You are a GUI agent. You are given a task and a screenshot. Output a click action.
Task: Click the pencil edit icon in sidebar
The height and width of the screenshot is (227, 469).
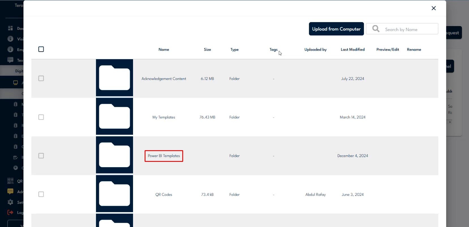pyautogui.click(x=16, y=157)
